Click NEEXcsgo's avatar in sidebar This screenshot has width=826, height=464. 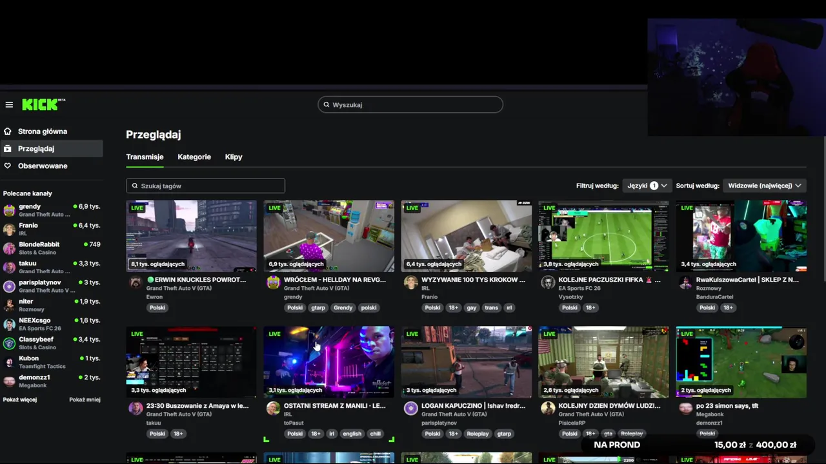point(9,324)
